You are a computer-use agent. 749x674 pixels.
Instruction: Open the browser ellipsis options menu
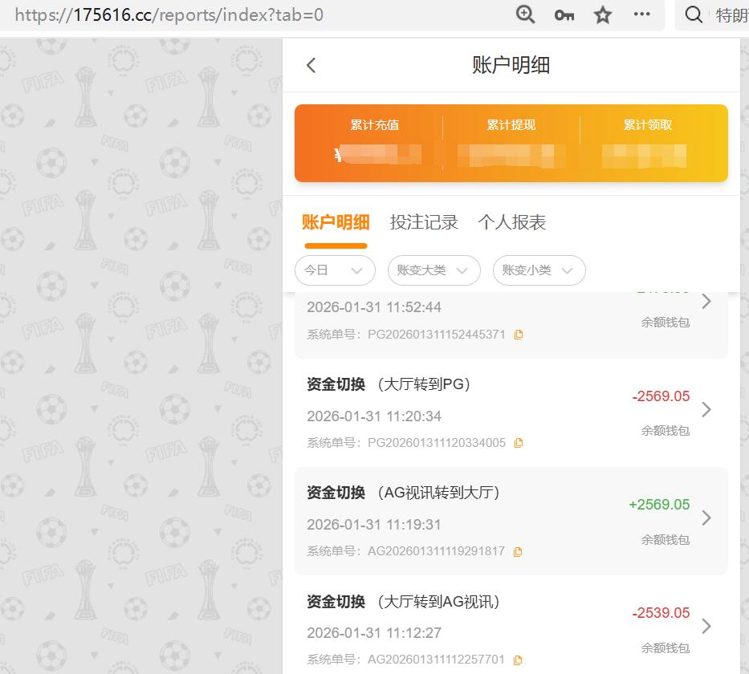pyautogui.click(x=641, y=14)
